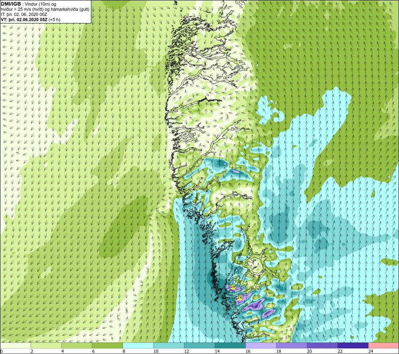Click the legend scale label 12
The width and height of the screenshot is (399, 354).
186,351
